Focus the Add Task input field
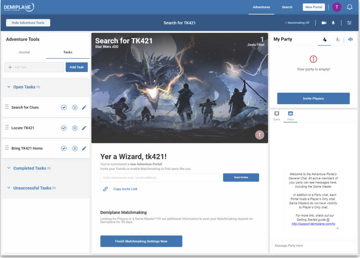The image size is (360, 258). [34, 67]
